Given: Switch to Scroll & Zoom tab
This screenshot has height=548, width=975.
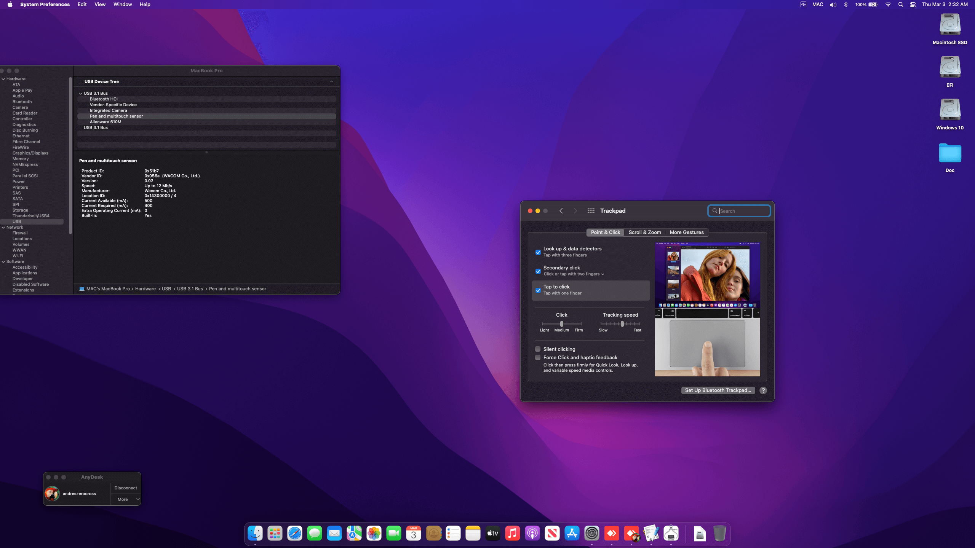Looking at the screenshot, I should (645, 233).
